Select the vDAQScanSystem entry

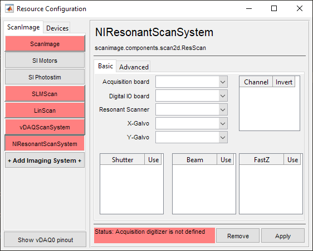coord(45,127)
